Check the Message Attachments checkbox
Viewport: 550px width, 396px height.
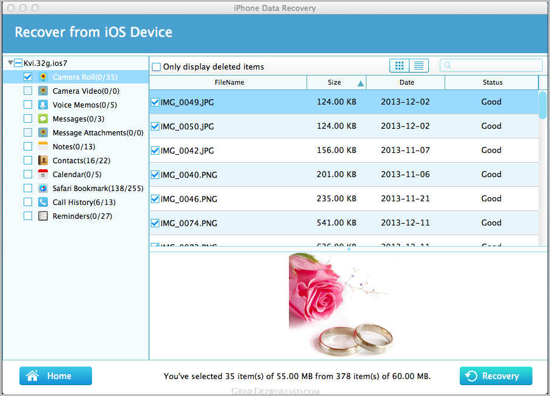pos(28,132)
